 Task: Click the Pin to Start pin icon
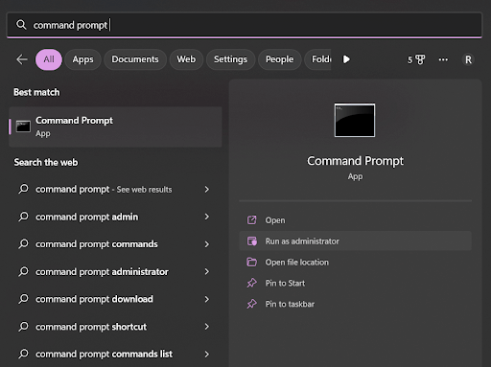(x=252, y=283)
